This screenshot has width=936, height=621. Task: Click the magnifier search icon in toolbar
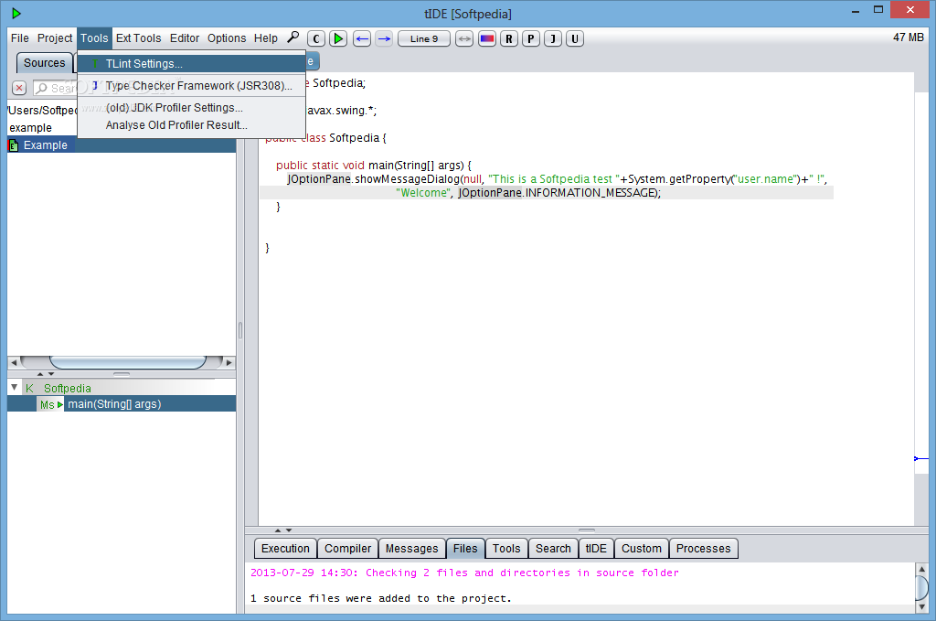pos(292,38)
